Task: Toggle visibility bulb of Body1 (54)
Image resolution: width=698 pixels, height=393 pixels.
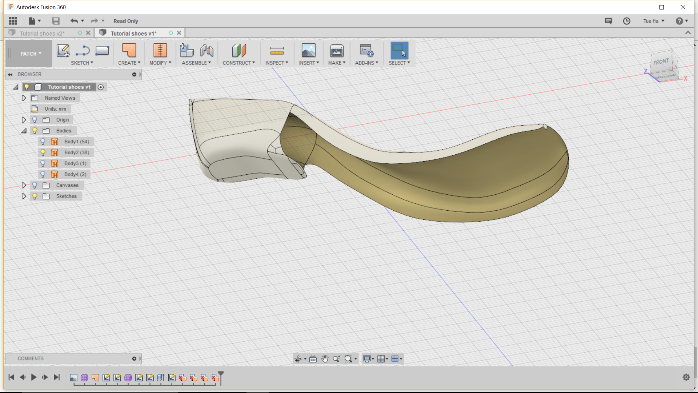Action: tap(43, 142)
